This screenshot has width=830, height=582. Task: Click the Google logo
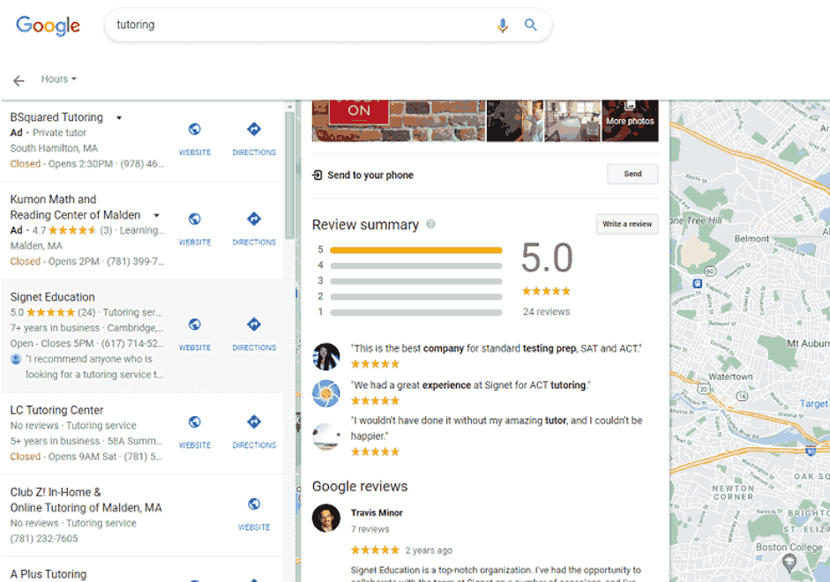click(49, 26)
